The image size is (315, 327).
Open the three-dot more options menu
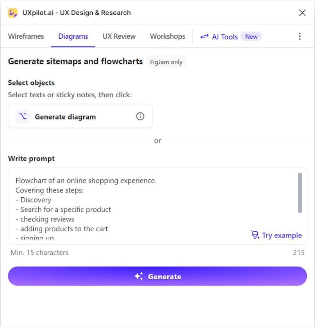[x=300, y=36]
